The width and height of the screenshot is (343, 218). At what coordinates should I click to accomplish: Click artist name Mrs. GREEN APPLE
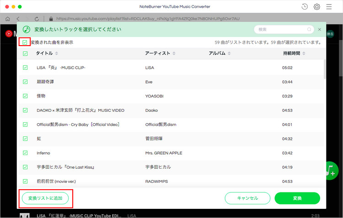coord(164,153)
